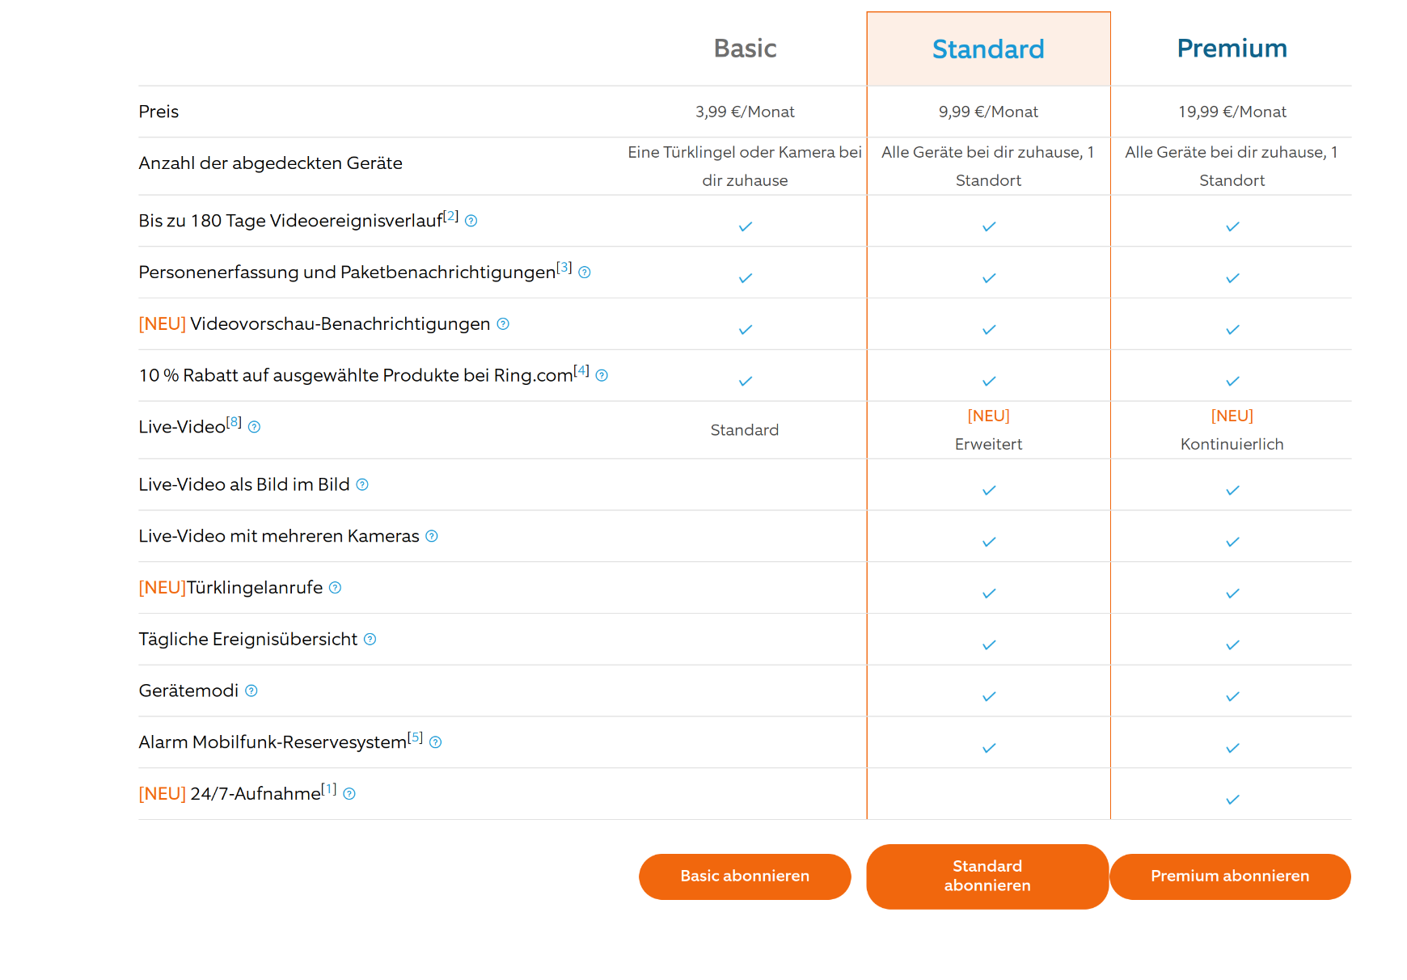Select the Standard plan column header
1407x980 pixels.
[x=988, y=49]
